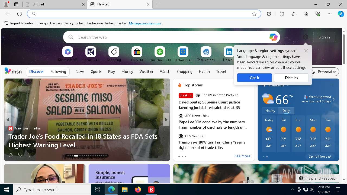
Task: Expand Frankfurt location dropdown
Action: (288, 85)
